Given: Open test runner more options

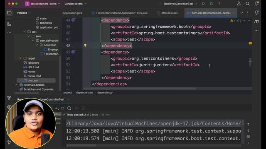Looking at the screenshot, I should coord(89,108).
